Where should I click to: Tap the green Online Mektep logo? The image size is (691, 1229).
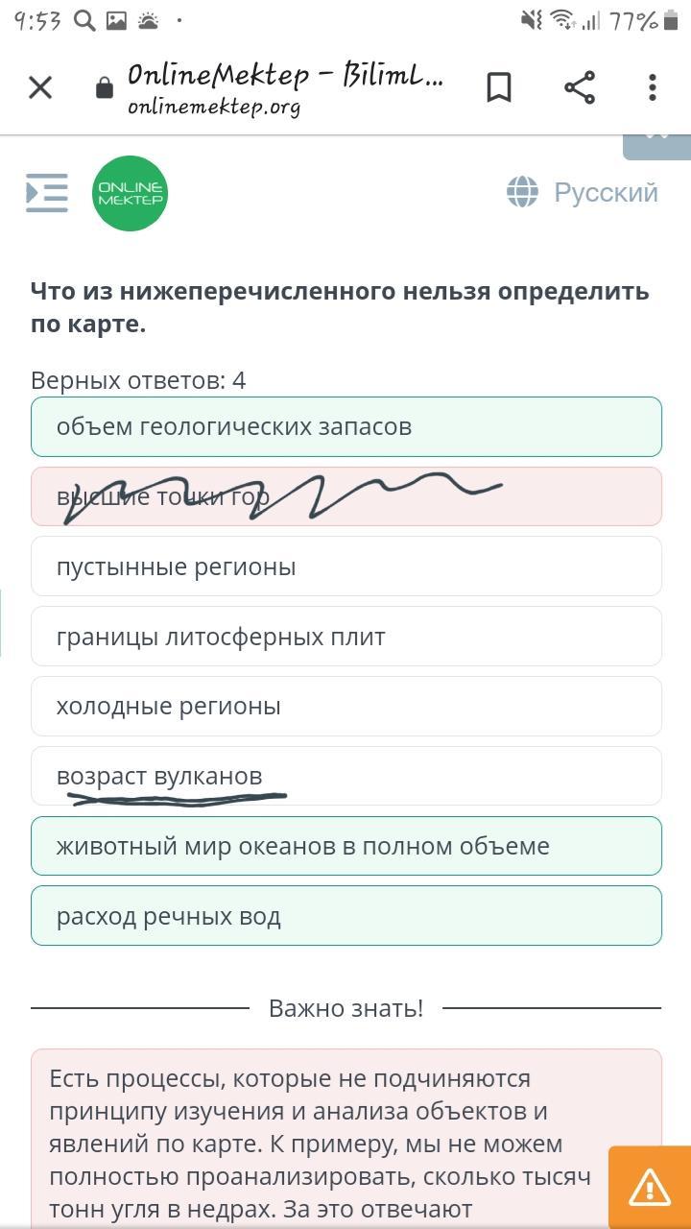point(130,193)
